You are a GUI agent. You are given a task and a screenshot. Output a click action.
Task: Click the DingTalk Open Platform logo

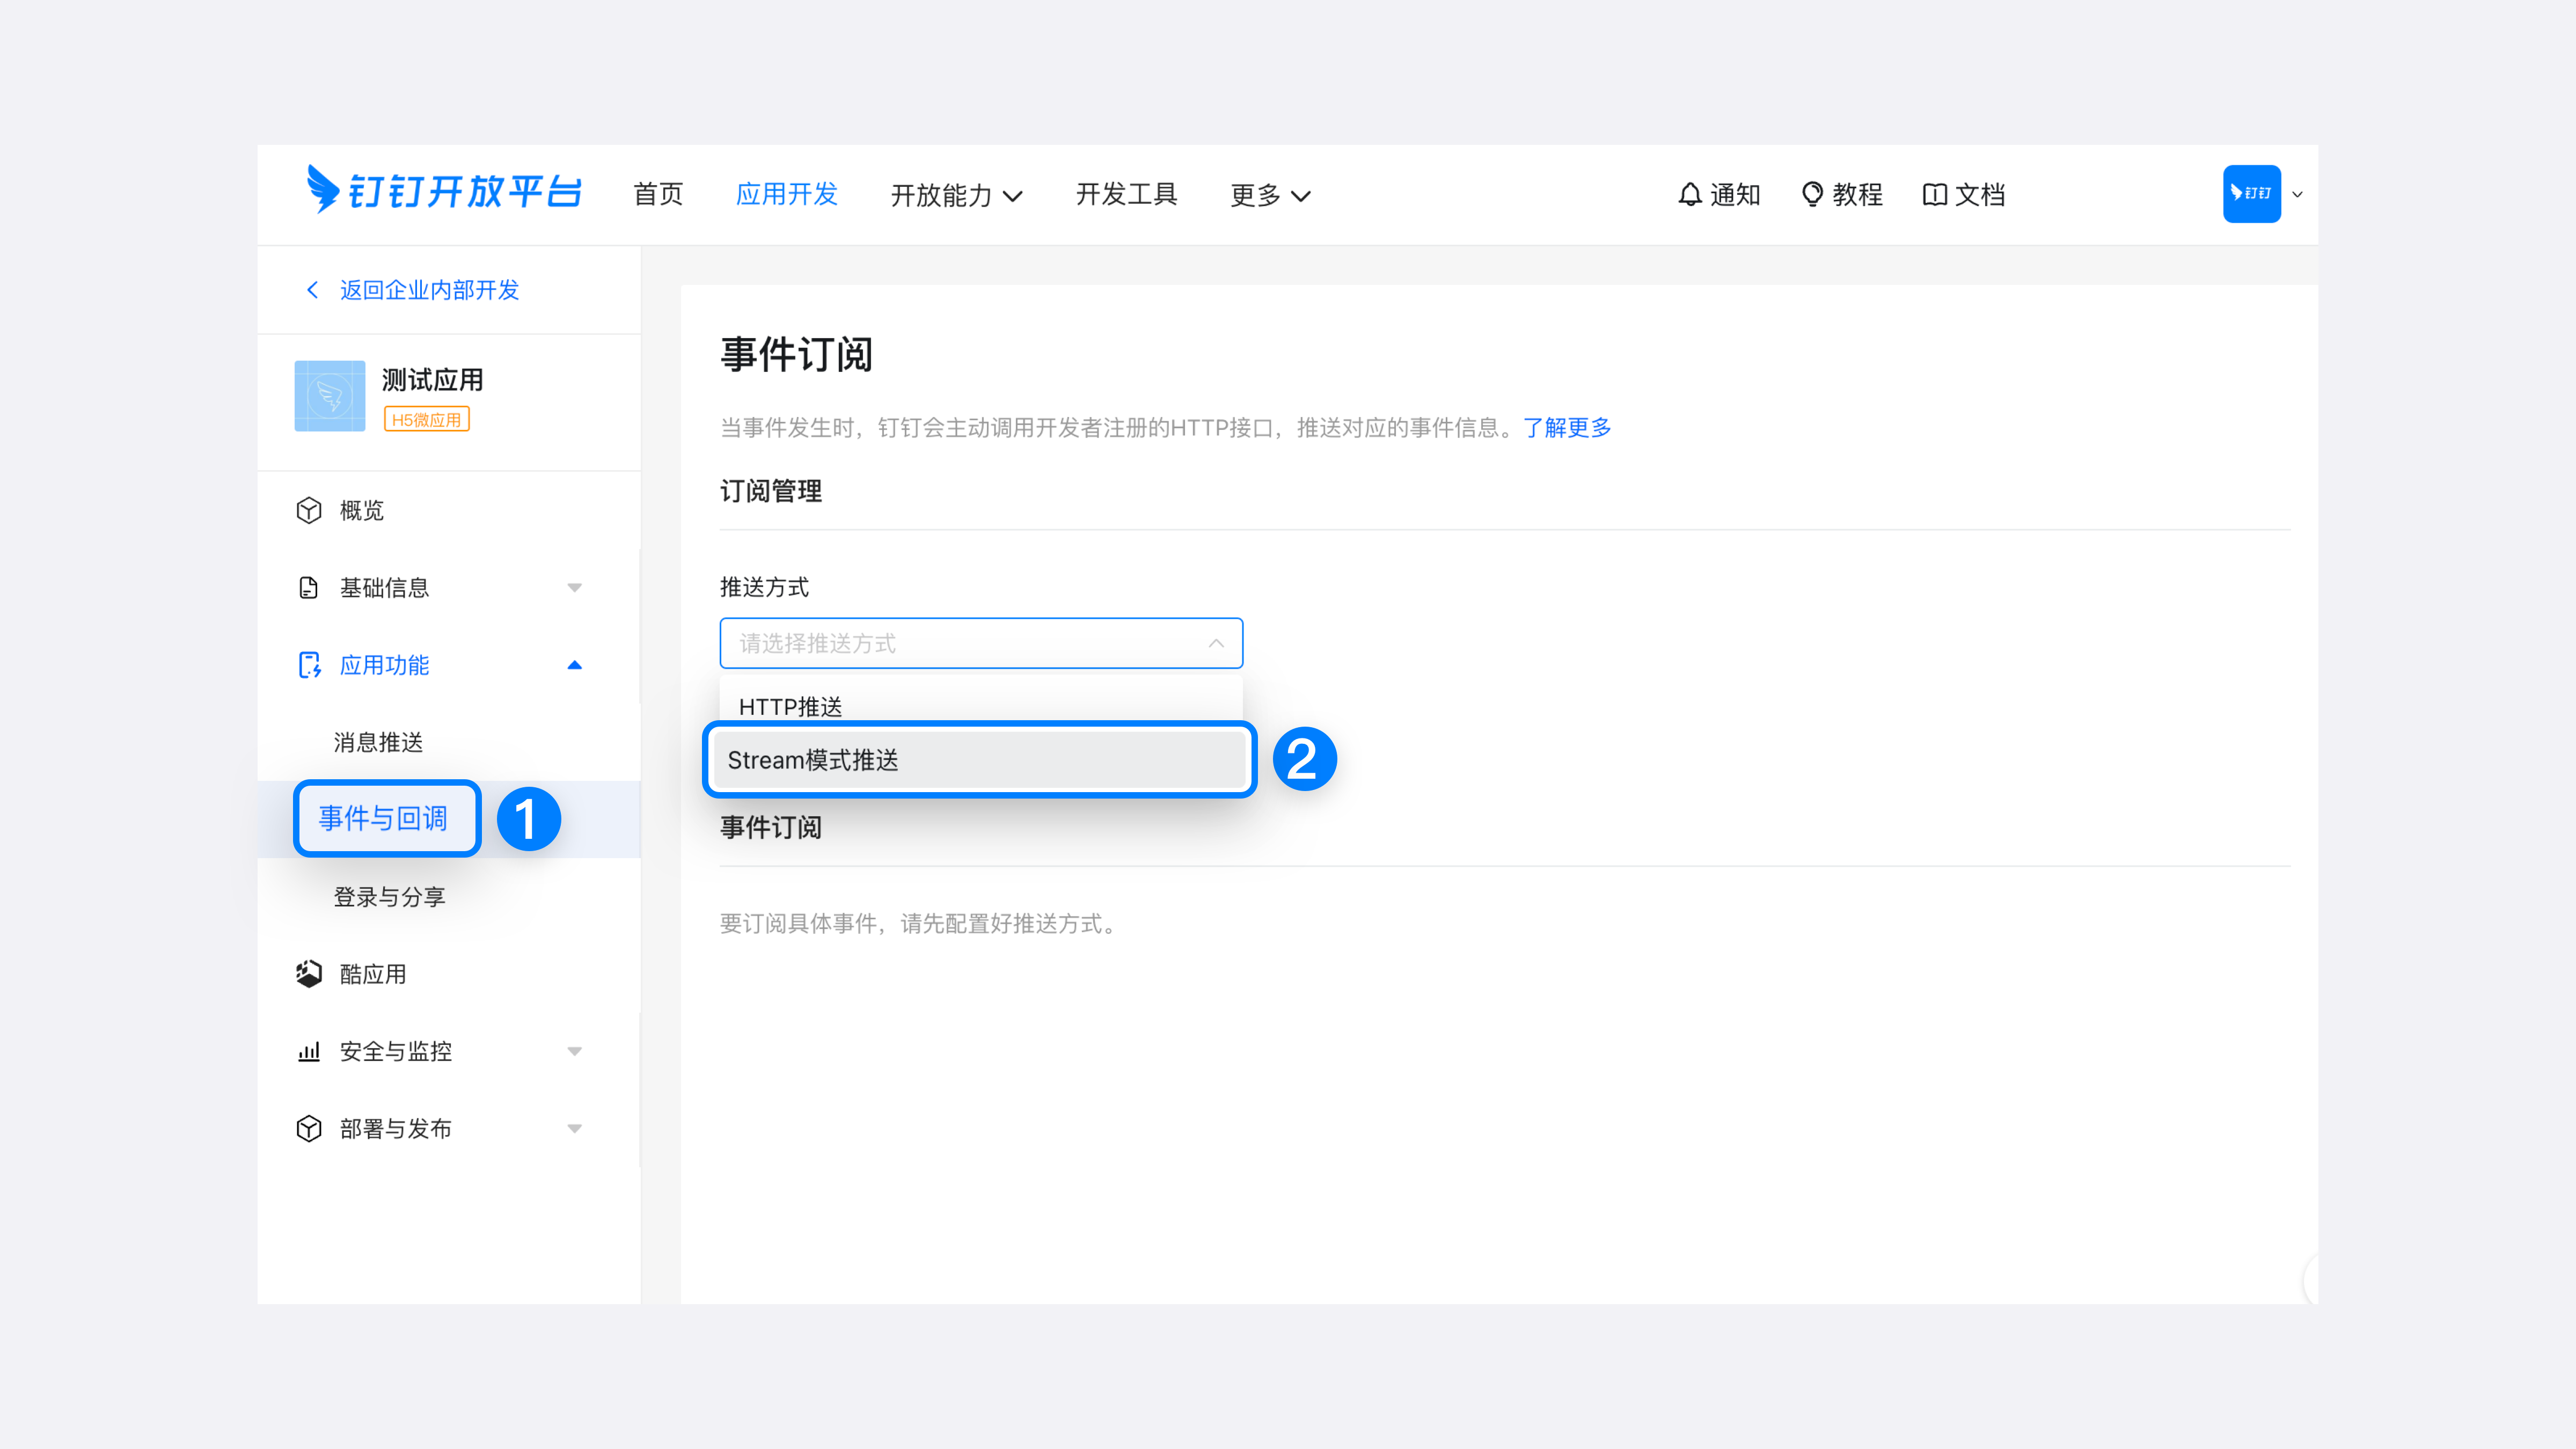tap(444, 190)
